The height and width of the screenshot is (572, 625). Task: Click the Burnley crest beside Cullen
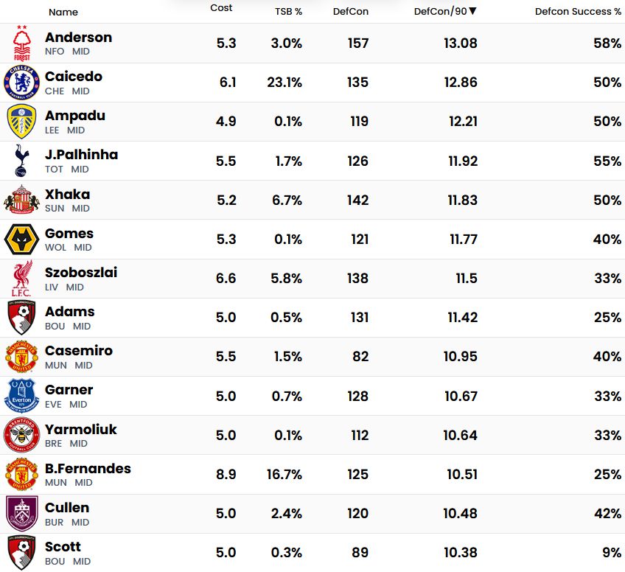pos(21,514)
